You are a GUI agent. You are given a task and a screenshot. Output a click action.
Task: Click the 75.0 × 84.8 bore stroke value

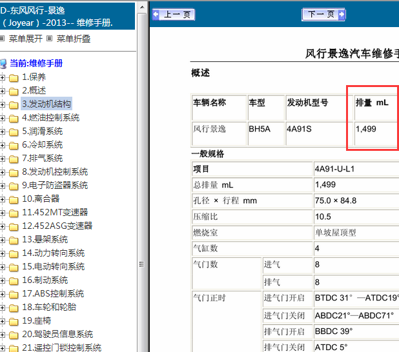336,200
